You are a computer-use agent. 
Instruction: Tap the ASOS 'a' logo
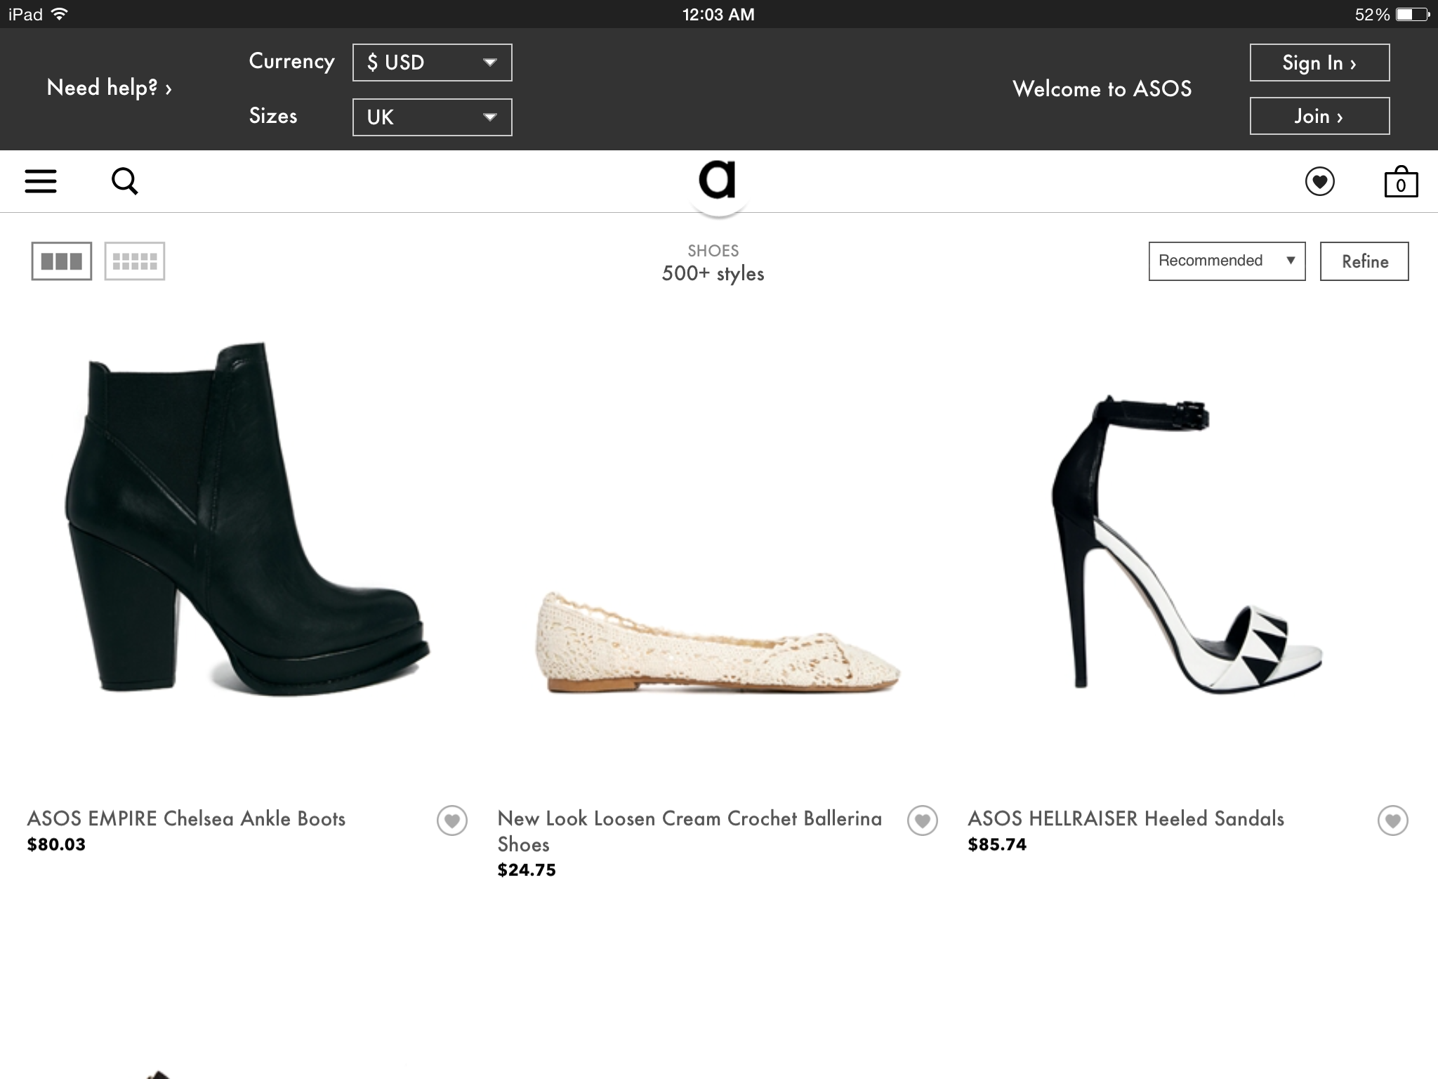[718, 180]
